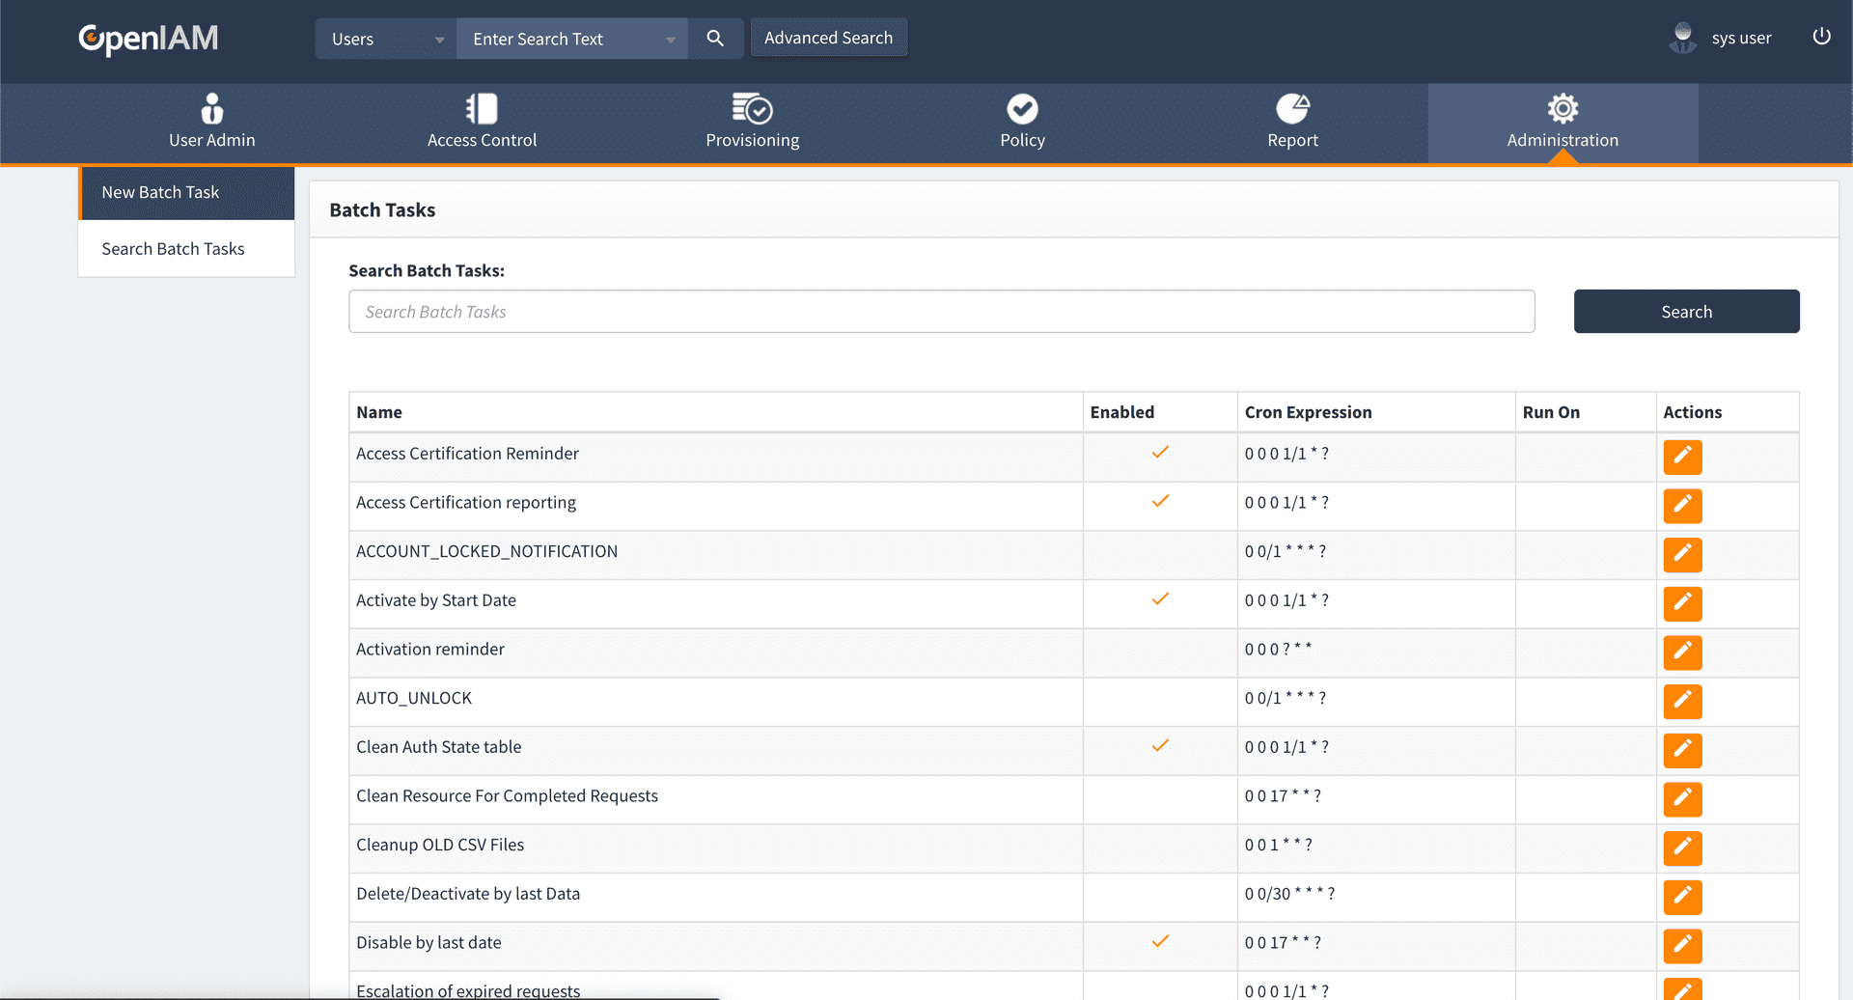Open the Provisioning section icon
The image size is (1853, 1000).
click(x=752, y=108)
